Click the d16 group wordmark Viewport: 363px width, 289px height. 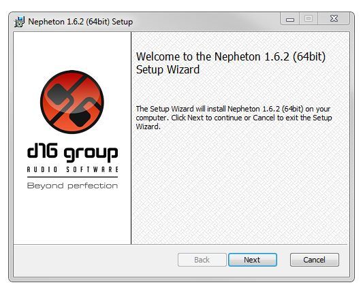(x=72, y=154)
